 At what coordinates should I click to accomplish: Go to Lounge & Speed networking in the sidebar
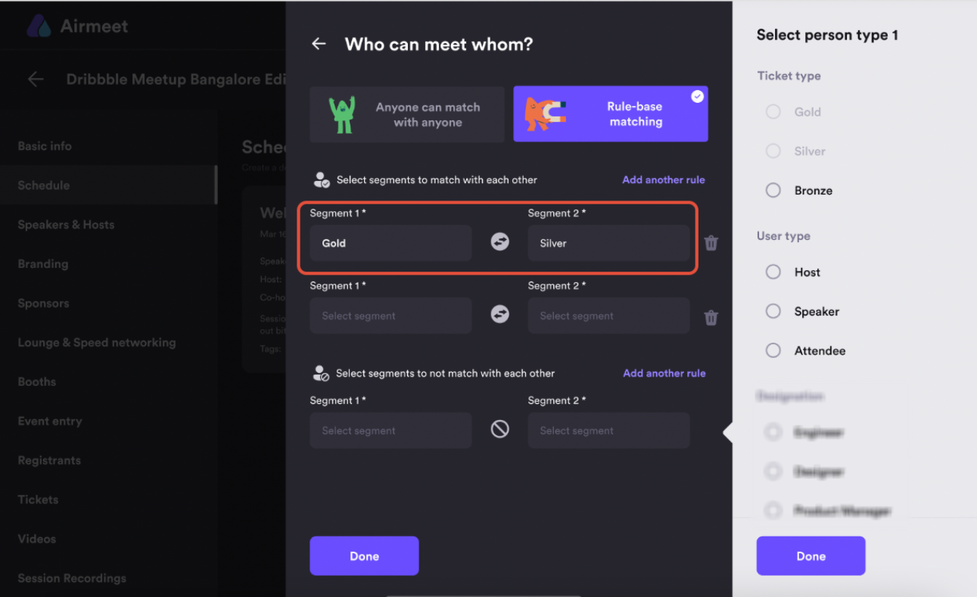[x=97, y=343]
